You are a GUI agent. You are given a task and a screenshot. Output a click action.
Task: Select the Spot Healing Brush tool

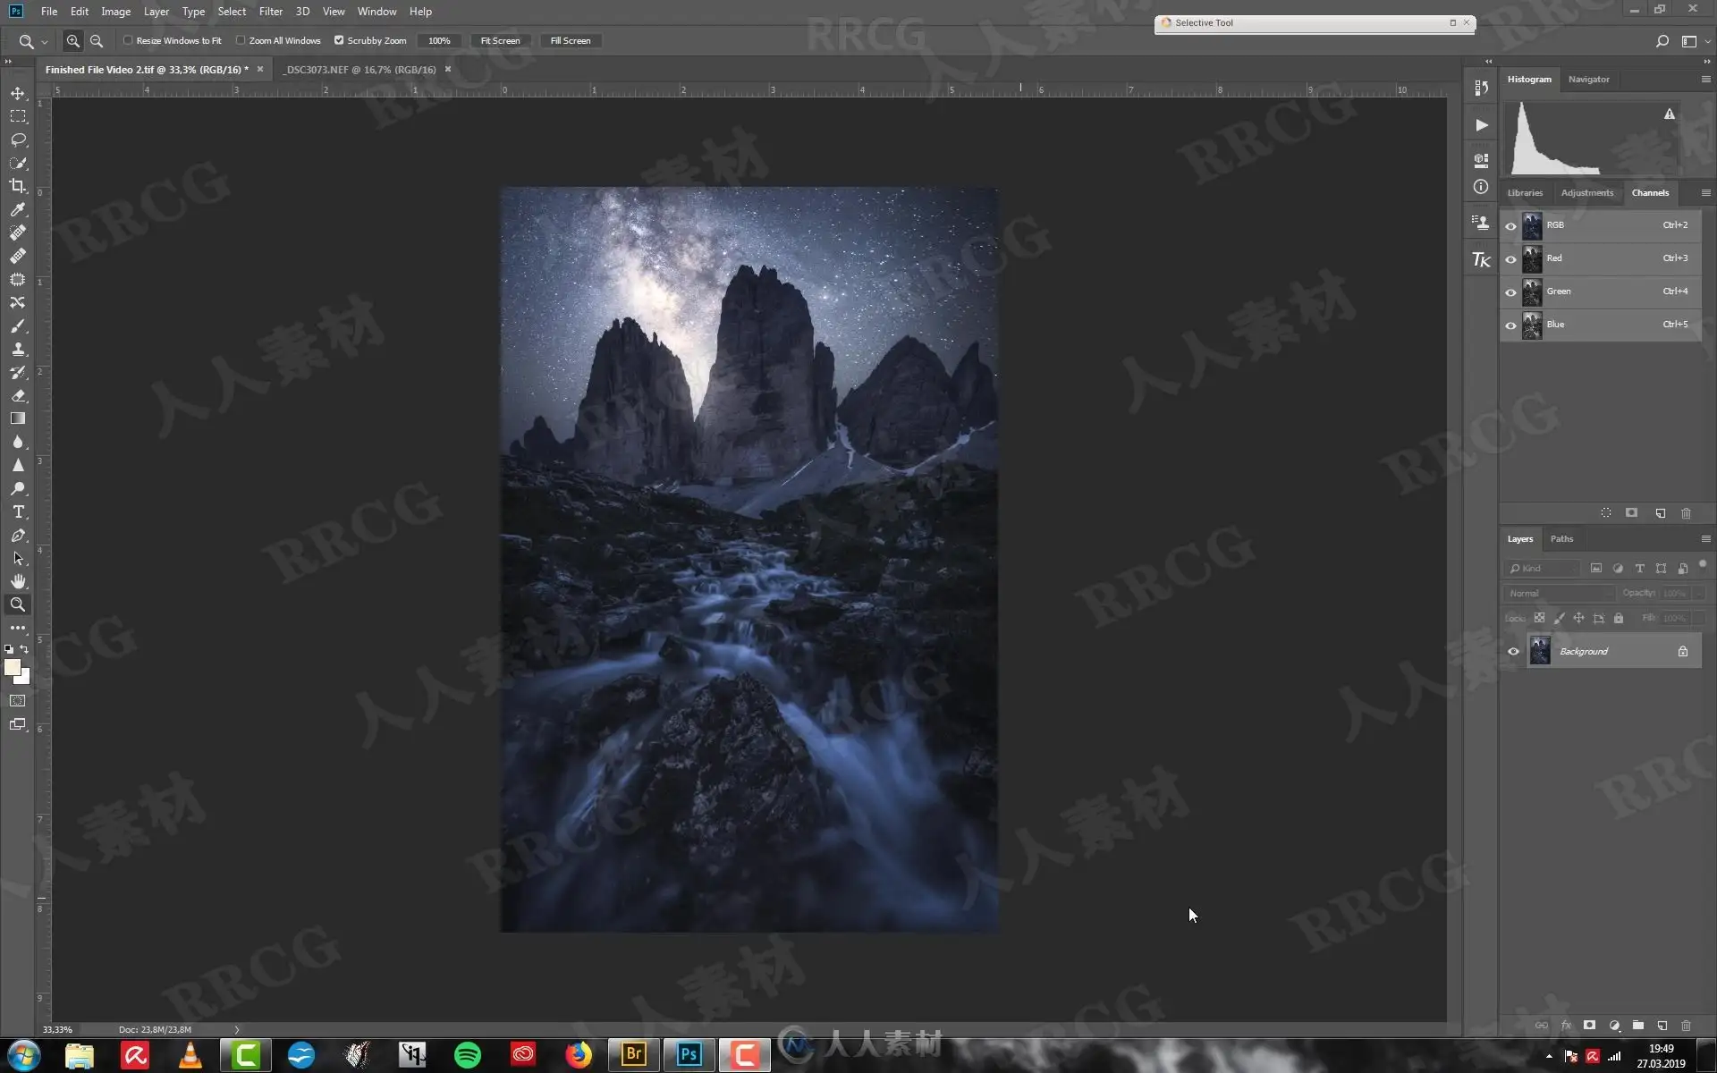(x=18, y=232)
